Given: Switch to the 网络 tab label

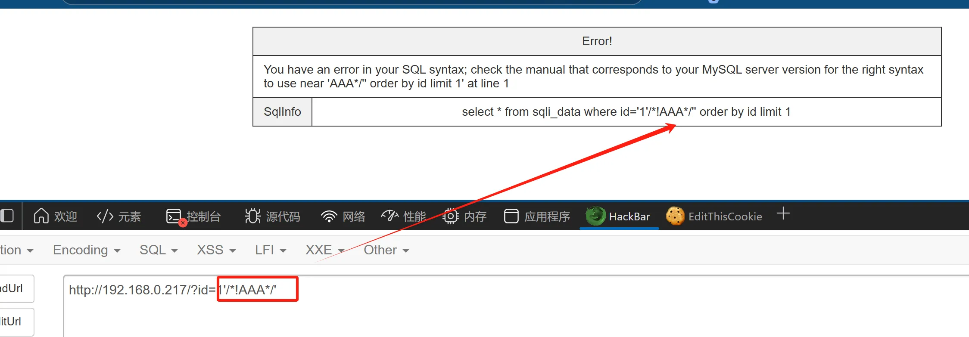Looking at the screenshot, I should 354,216.
